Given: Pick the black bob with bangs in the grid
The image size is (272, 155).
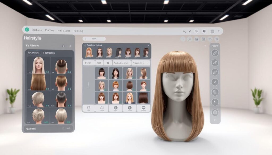Looking at the screenshot, I should click(102, 73).
